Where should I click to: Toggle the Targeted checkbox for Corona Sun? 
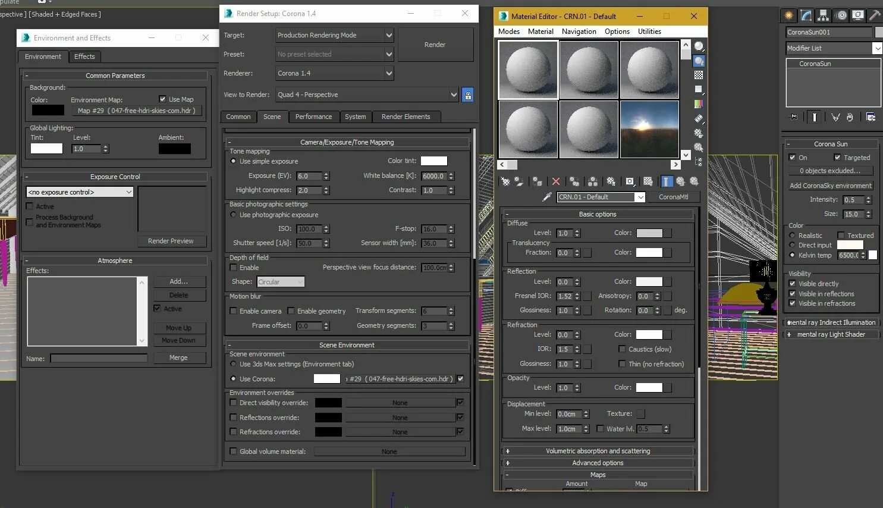pos(837,158)
